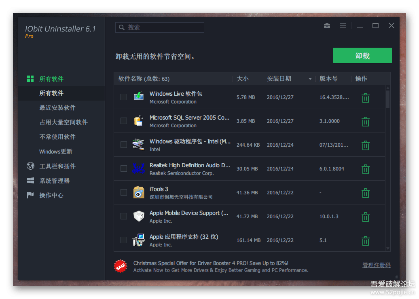Click the green grid icon beside 所有软件

click(x=30, y=79)
